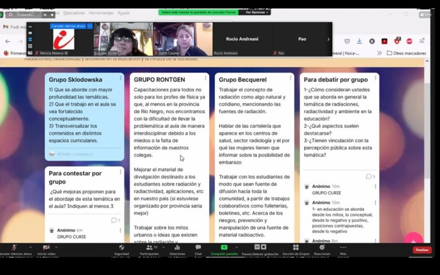Open GRUPO RONTGEN card options menu

pos(205,78)
